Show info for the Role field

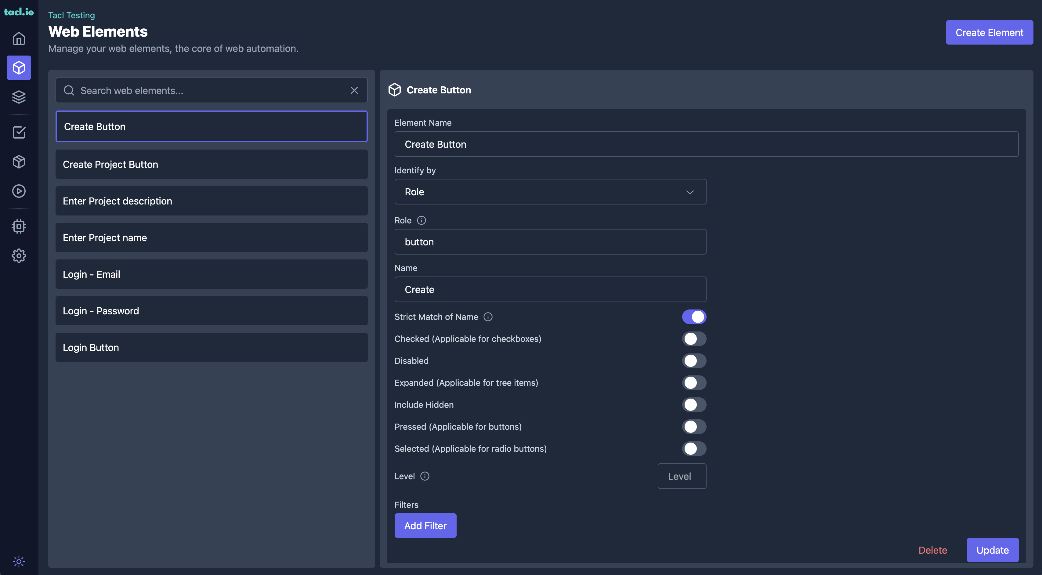pos(422,220)
